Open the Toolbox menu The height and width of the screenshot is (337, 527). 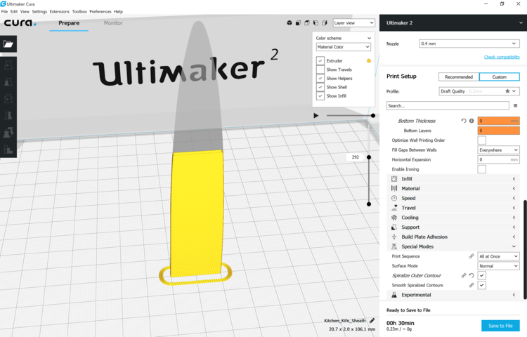[79, 11]
